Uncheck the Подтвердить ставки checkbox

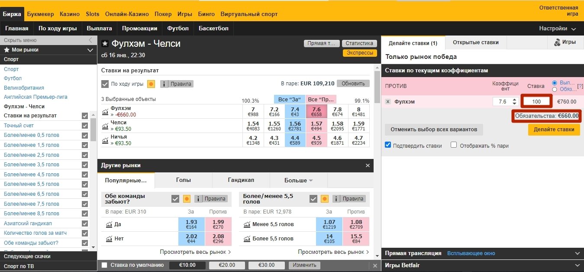pyautogui.click(x=388, y=145)
